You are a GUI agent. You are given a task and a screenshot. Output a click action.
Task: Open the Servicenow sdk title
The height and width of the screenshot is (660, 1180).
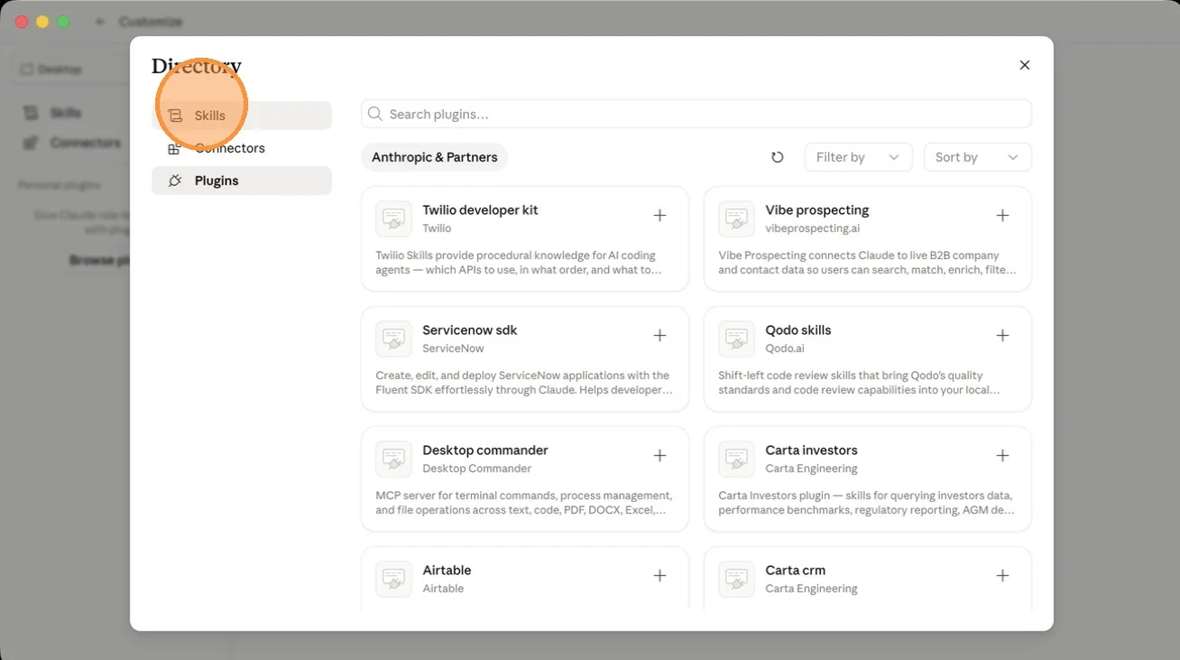coord(470,330)
